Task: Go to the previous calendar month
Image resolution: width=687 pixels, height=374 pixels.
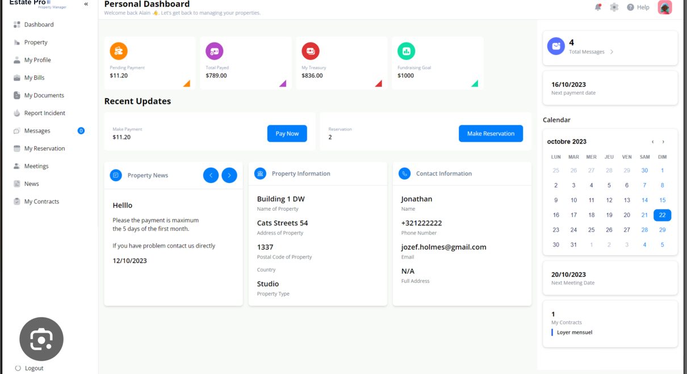Action: click(x=653, y=142)
